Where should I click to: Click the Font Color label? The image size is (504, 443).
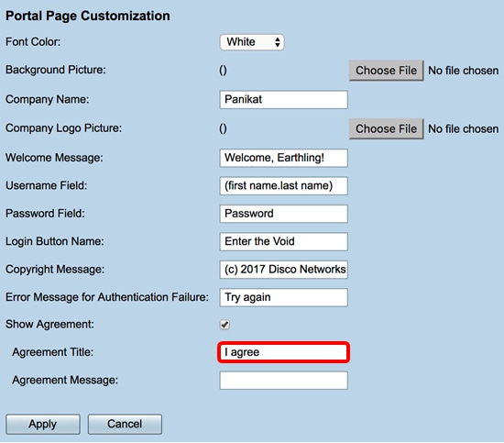pyautogui.click(x=33, y=42)
